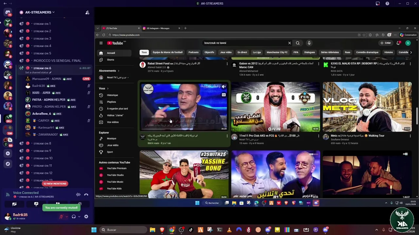Expand microphone input options arrow

point(67,217)
